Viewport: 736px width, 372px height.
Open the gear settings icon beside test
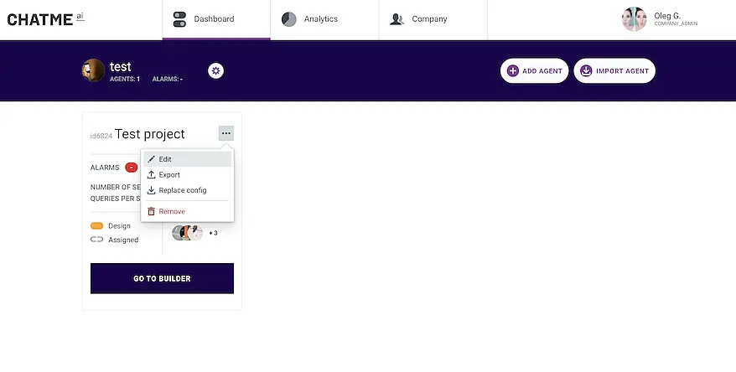(216, 71)
